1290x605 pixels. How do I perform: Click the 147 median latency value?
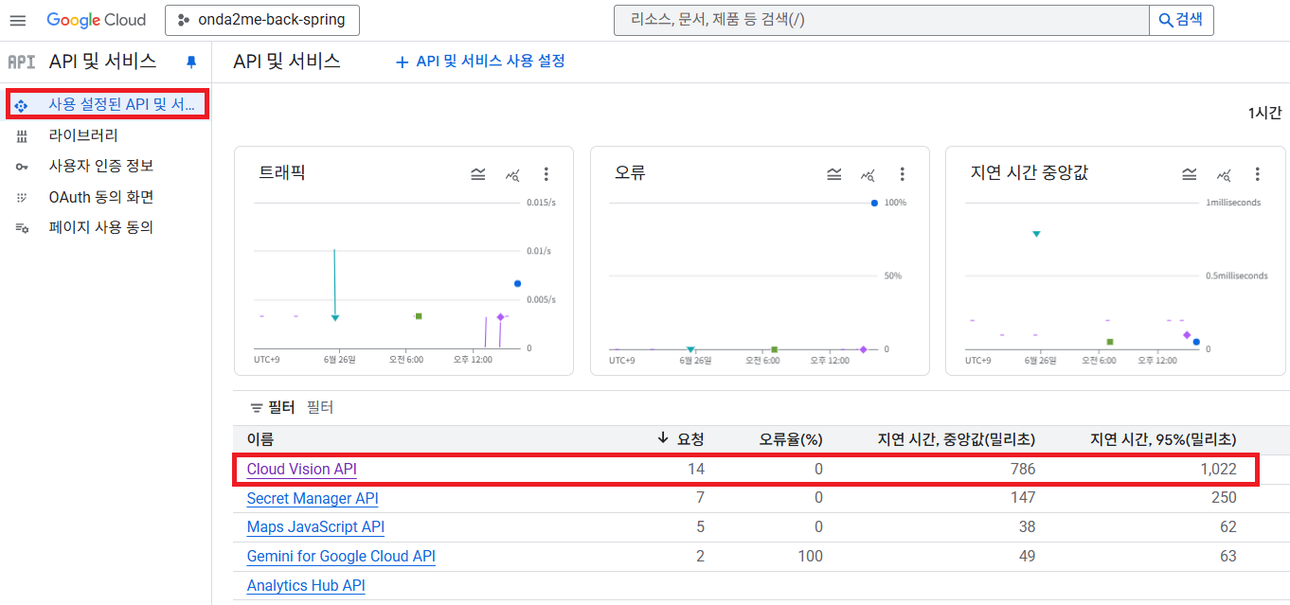pyautogui.click(x=1023, y=498)
